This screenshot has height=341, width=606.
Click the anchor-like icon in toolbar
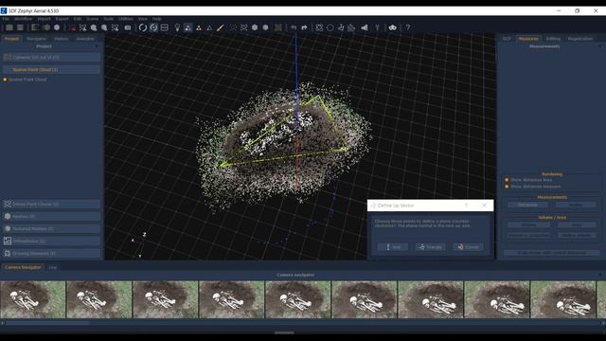click(x=341, y=27)
